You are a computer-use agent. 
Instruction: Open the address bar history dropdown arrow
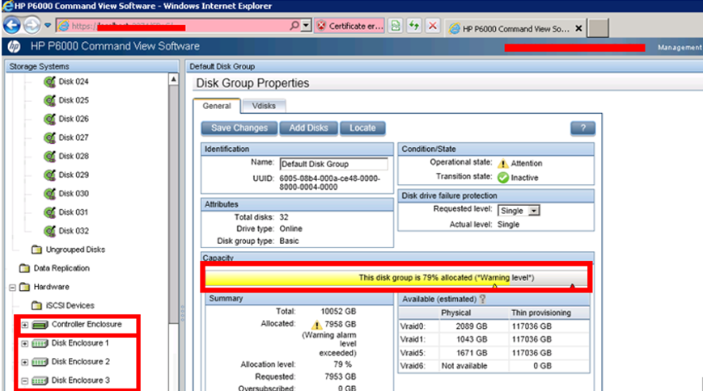[x=306, y=26]
